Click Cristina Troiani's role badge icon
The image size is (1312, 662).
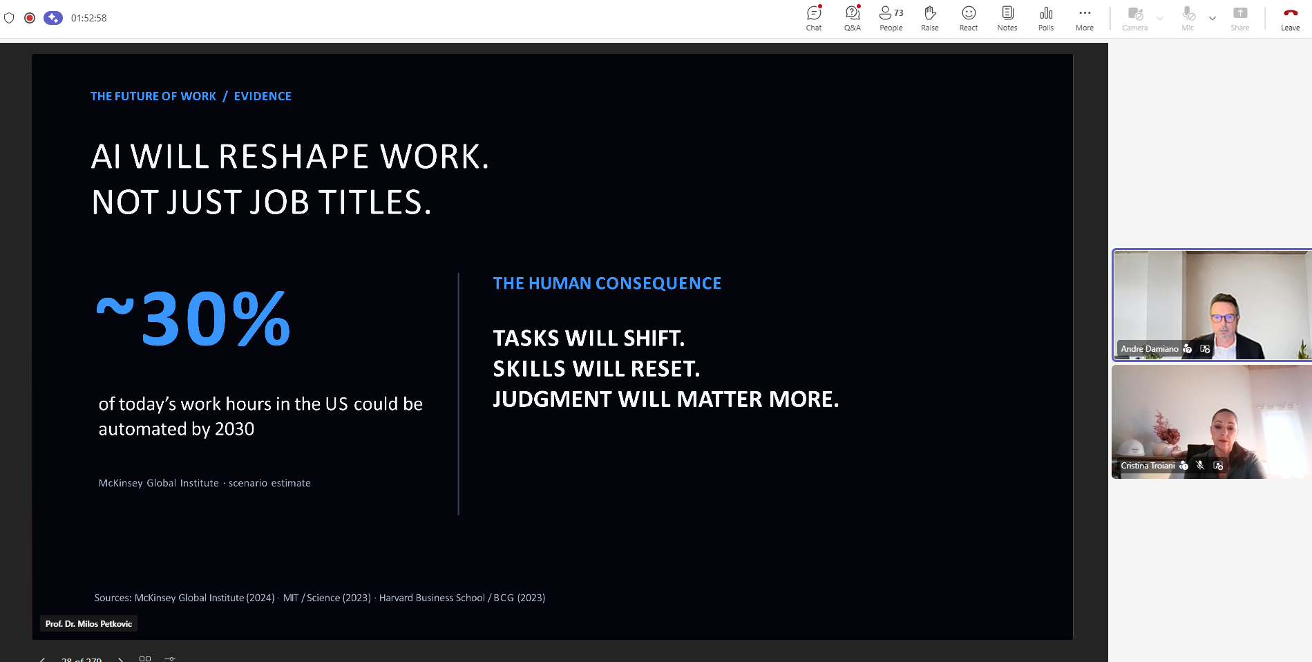click(x=1184, y=466)
